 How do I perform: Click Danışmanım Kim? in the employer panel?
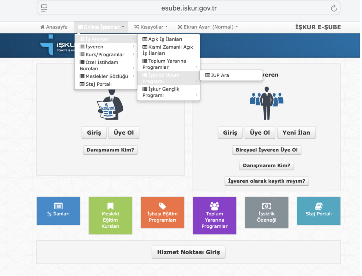pos(267,166)
